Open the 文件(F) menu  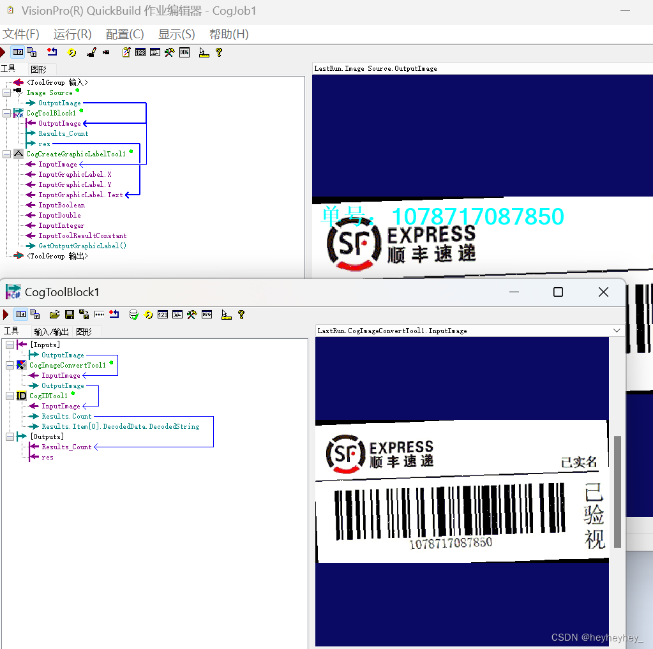click(21, 34)
